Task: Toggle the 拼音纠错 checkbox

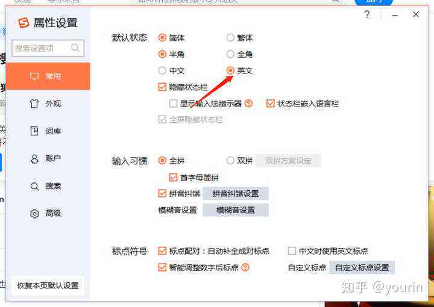Action: coord(162,193)
